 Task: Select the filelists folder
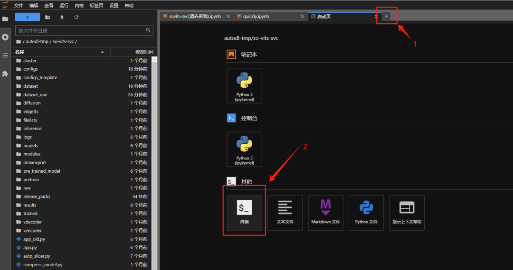click(x=82, y=120)
